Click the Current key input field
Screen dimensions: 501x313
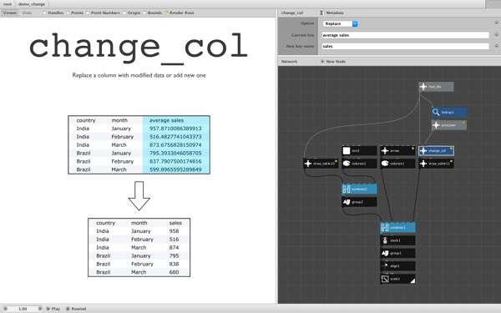pos(406,35)
